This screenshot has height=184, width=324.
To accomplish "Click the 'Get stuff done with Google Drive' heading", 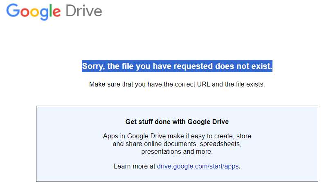I will (x=177, y=122).
